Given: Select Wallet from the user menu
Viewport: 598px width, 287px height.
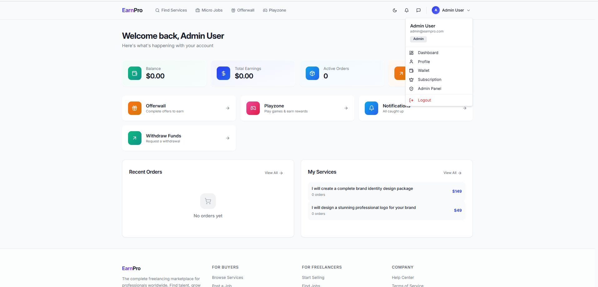Looking at the screenshot, I should click(423, 71).
